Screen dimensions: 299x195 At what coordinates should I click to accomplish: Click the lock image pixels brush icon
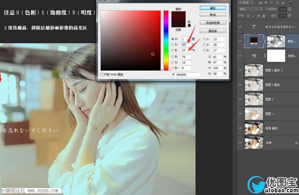click(x=253, y=16)
